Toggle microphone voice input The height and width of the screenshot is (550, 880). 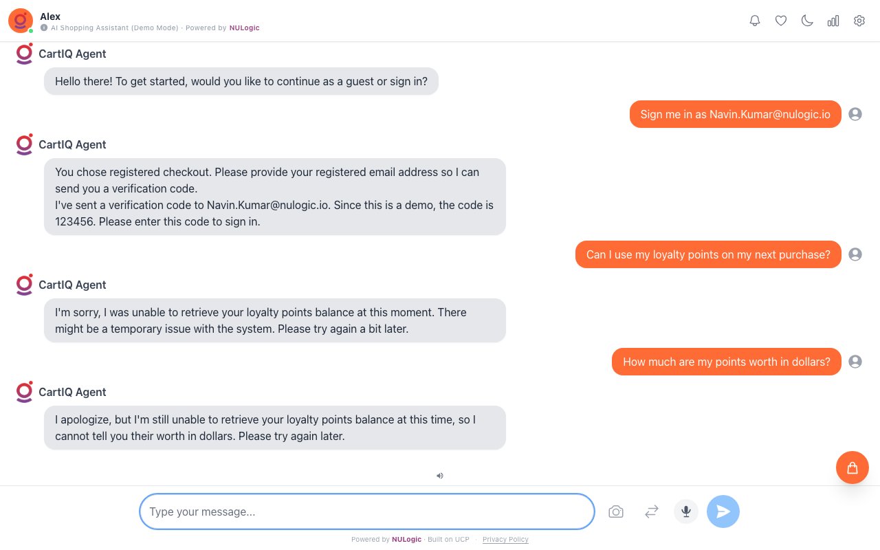[x=686, y=511]
